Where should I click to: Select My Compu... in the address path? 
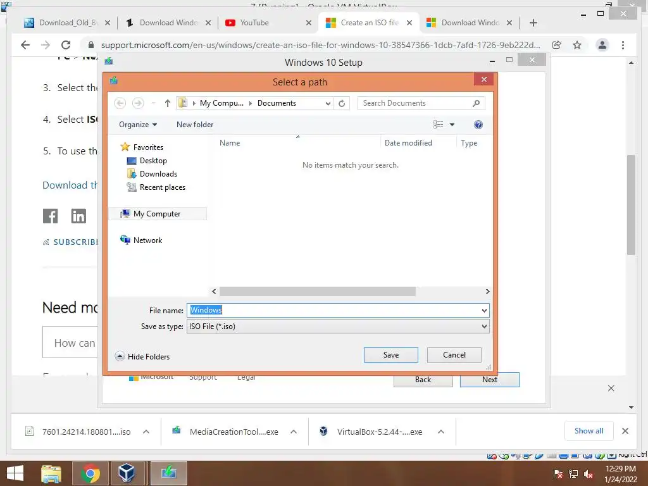tap(221, 103)
